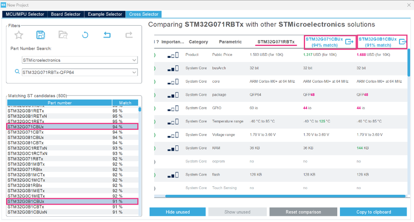Viewport: 414px width, 222px height.
Task: Click the Parametric column header
Action: coord(230,42)
